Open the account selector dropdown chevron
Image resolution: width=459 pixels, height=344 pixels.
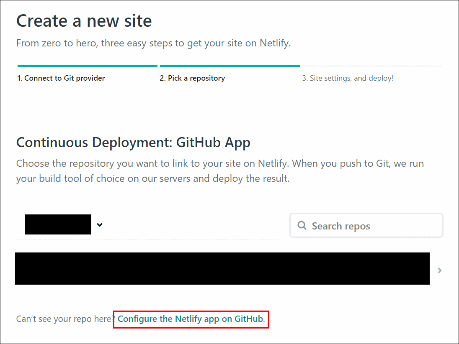(x=100, y=225)
